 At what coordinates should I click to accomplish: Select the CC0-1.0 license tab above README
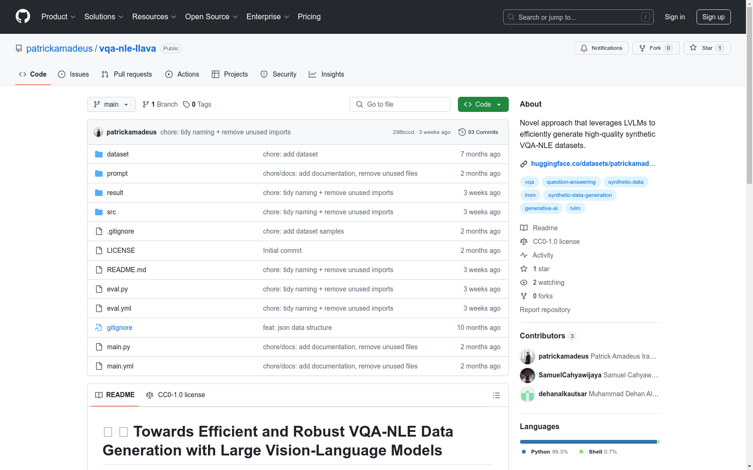coord(176,395)
